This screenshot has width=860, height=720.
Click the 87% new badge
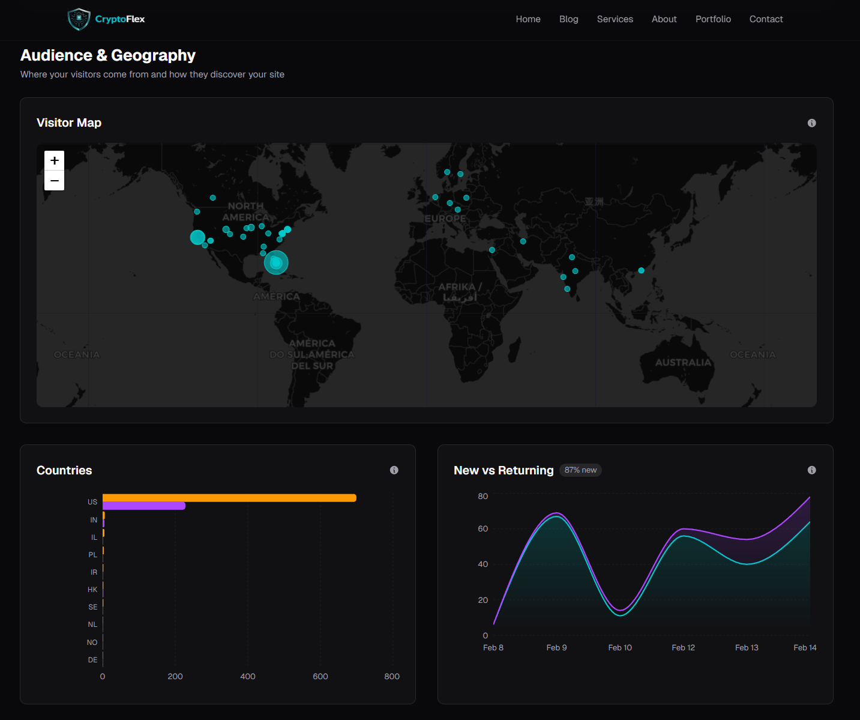point(580,470)
